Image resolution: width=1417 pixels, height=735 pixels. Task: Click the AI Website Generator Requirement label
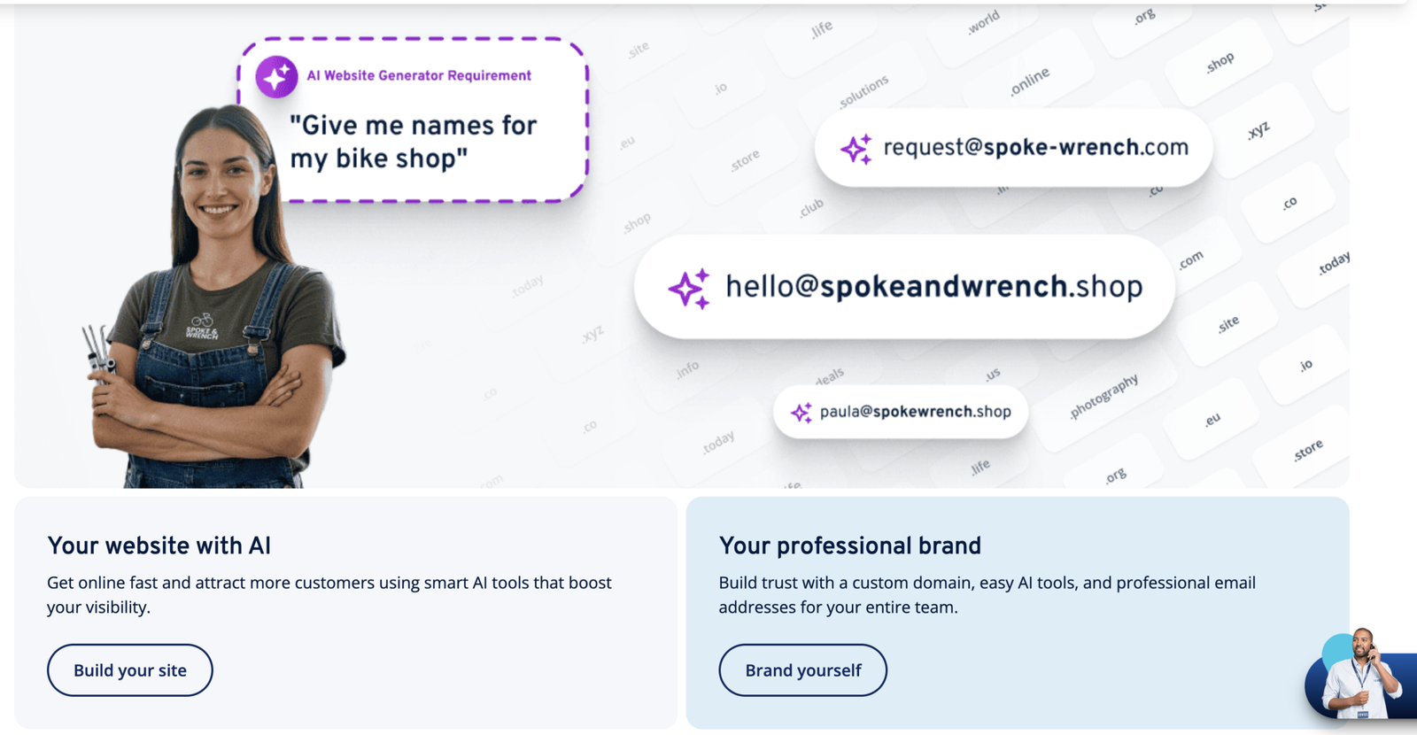tap(419, 76)
